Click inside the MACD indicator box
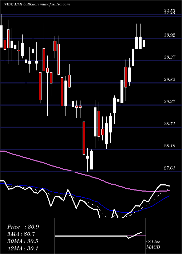Image resolution: width=182 pixels, height=254 pixels. click(100, 236)
